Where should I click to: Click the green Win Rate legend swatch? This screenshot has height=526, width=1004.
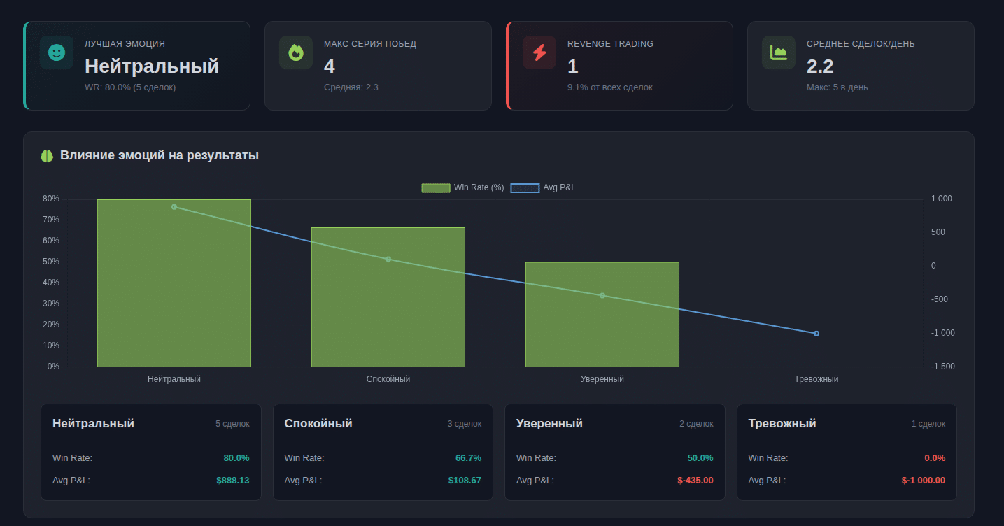tap(435, 187)
